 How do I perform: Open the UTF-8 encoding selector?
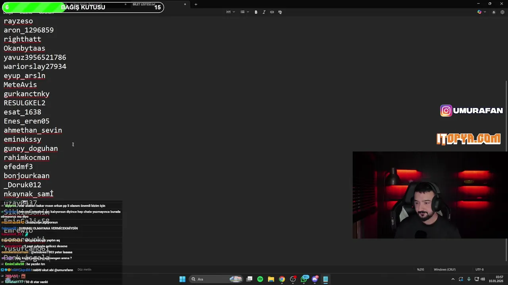click(479, 270)
